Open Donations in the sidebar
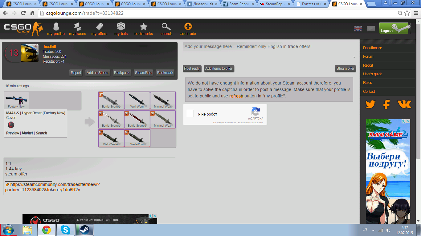Image resolution: width=421 pixels, height=236 pixels. (x=372, y=48)
